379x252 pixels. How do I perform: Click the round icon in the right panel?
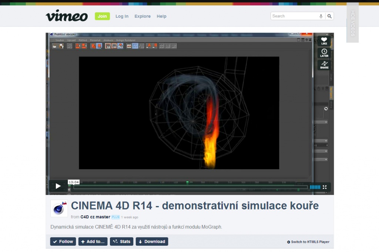[x=326, y=109]
